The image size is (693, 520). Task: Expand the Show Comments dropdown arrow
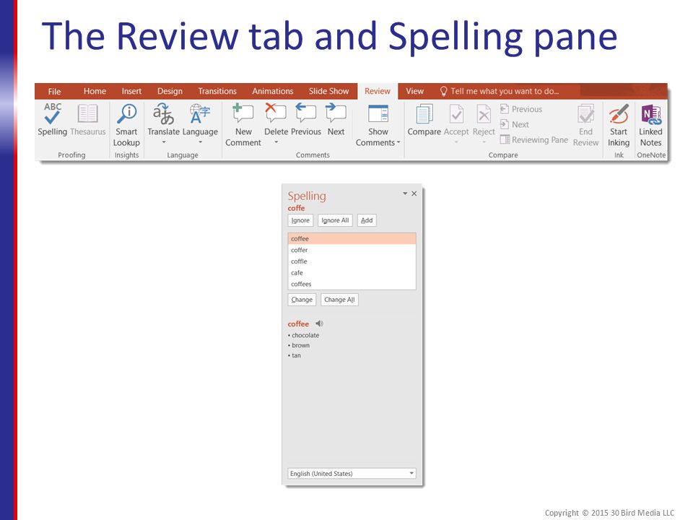pos(398,142)
